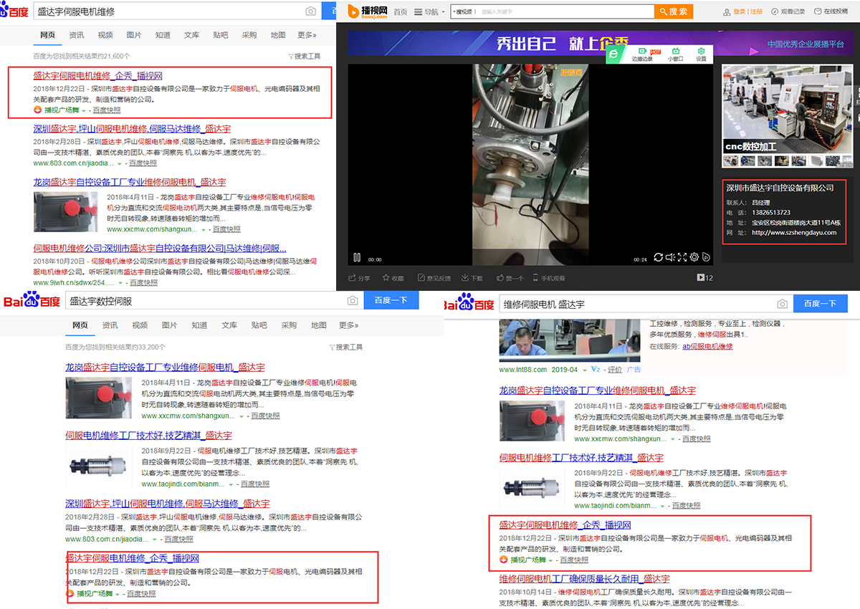The image size is (860, 609).
Task: Open the video player gear settings
Action: click(x=694, y=257)
